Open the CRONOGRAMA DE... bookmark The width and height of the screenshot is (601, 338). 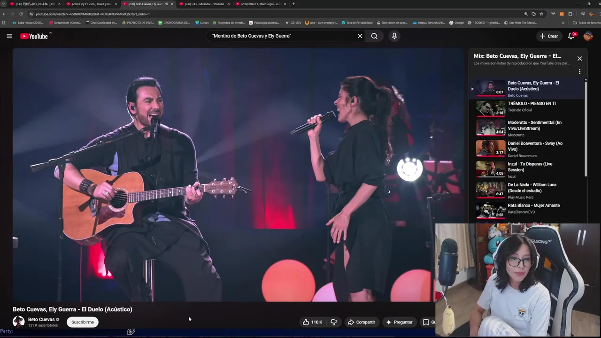point(174,23)
